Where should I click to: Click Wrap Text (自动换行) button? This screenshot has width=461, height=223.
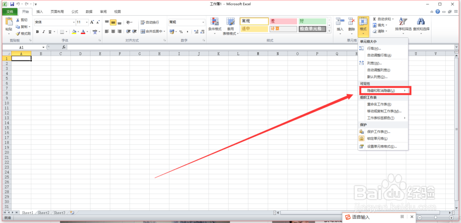150,22
